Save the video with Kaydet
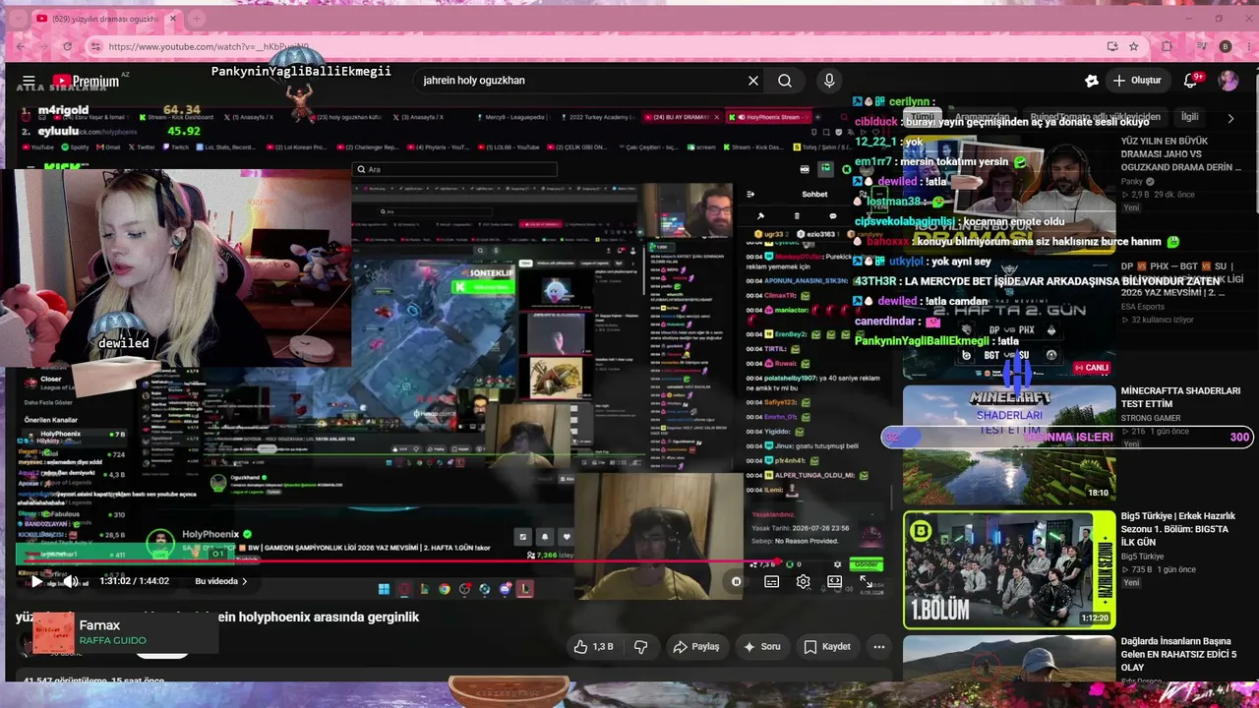 pos(827,646)
